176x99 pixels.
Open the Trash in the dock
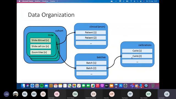153,86
